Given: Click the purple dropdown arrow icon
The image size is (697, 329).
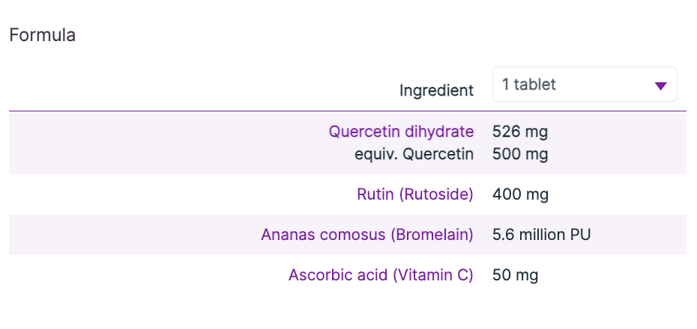Looking at the screenshot, I should click(660, 86).
